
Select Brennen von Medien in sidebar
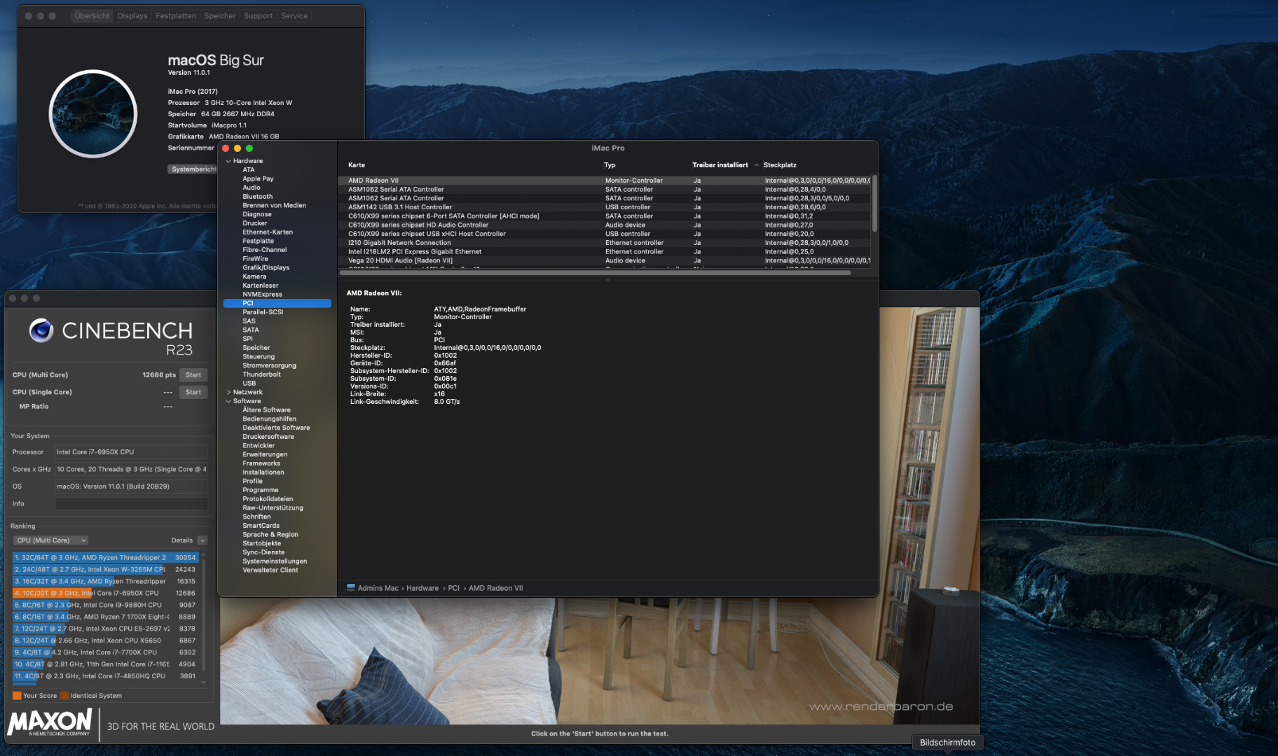click(274, 206)
